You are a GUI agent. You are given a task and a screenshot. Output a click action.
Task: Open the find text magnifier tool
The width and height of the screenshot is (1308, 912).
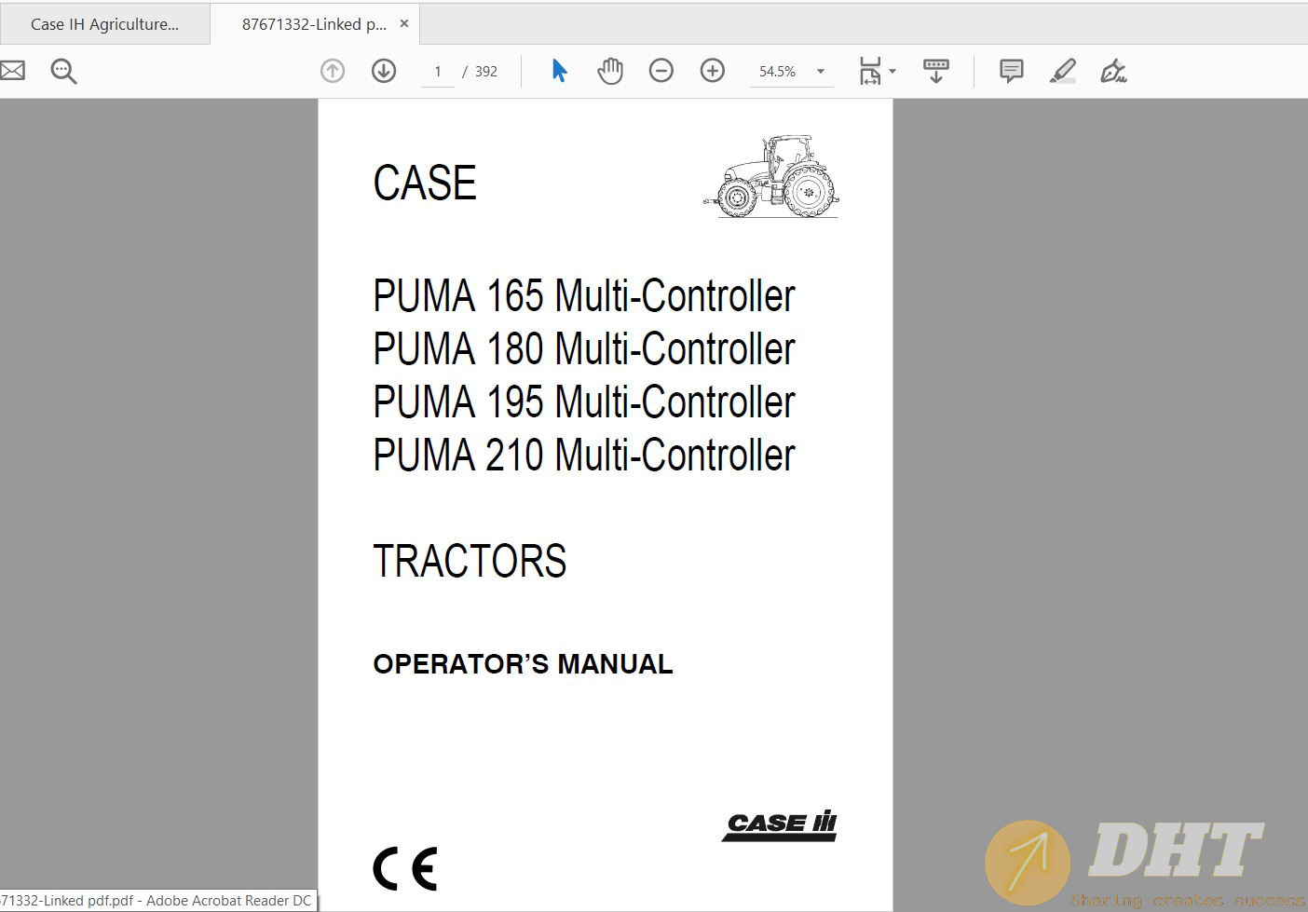click(x=63, y=71)
